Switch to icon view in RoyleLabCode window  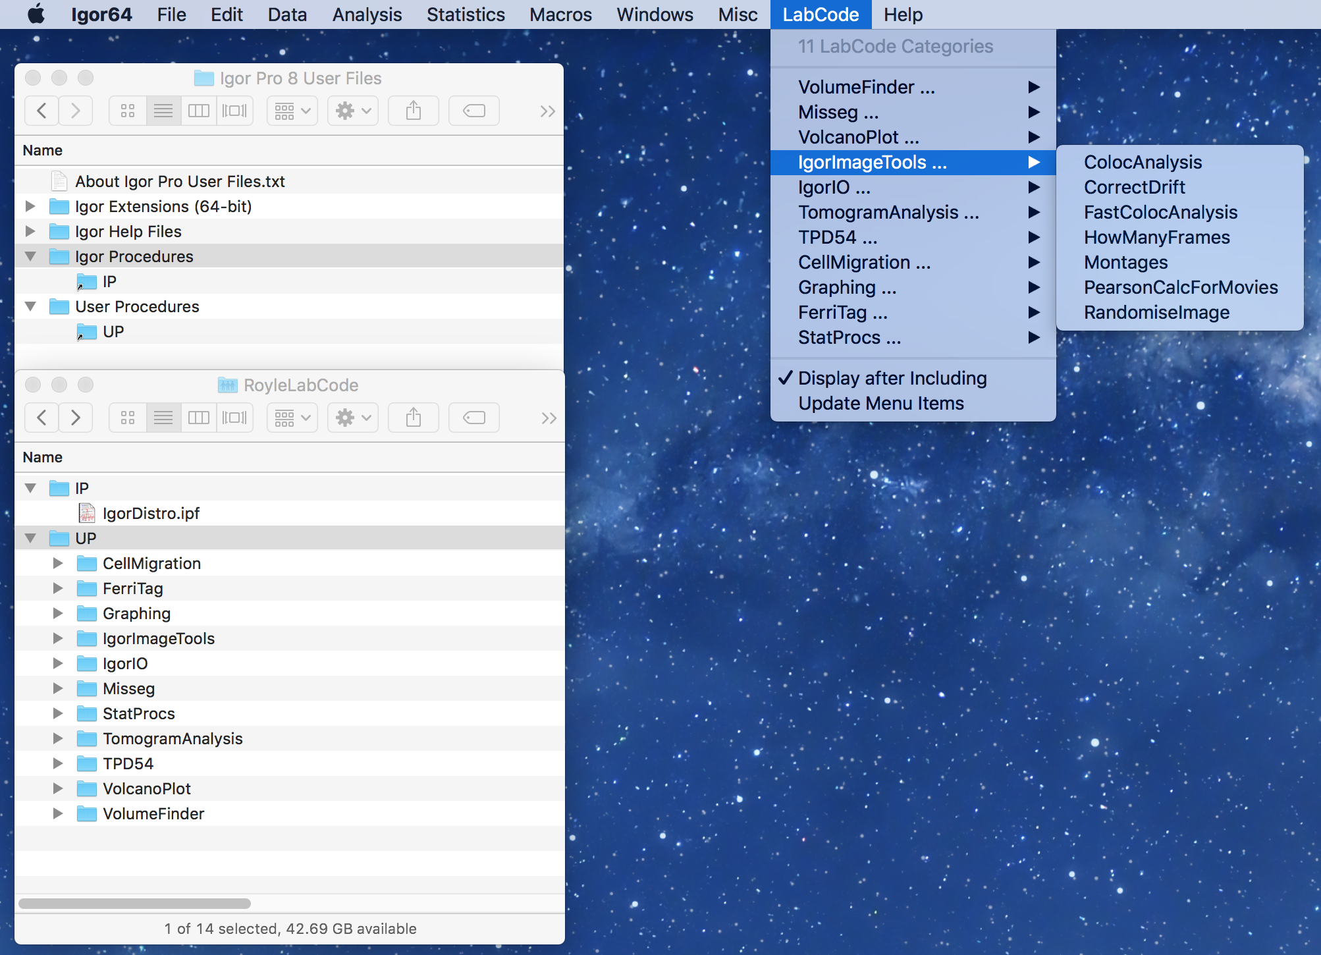click(x=128, y=418)
